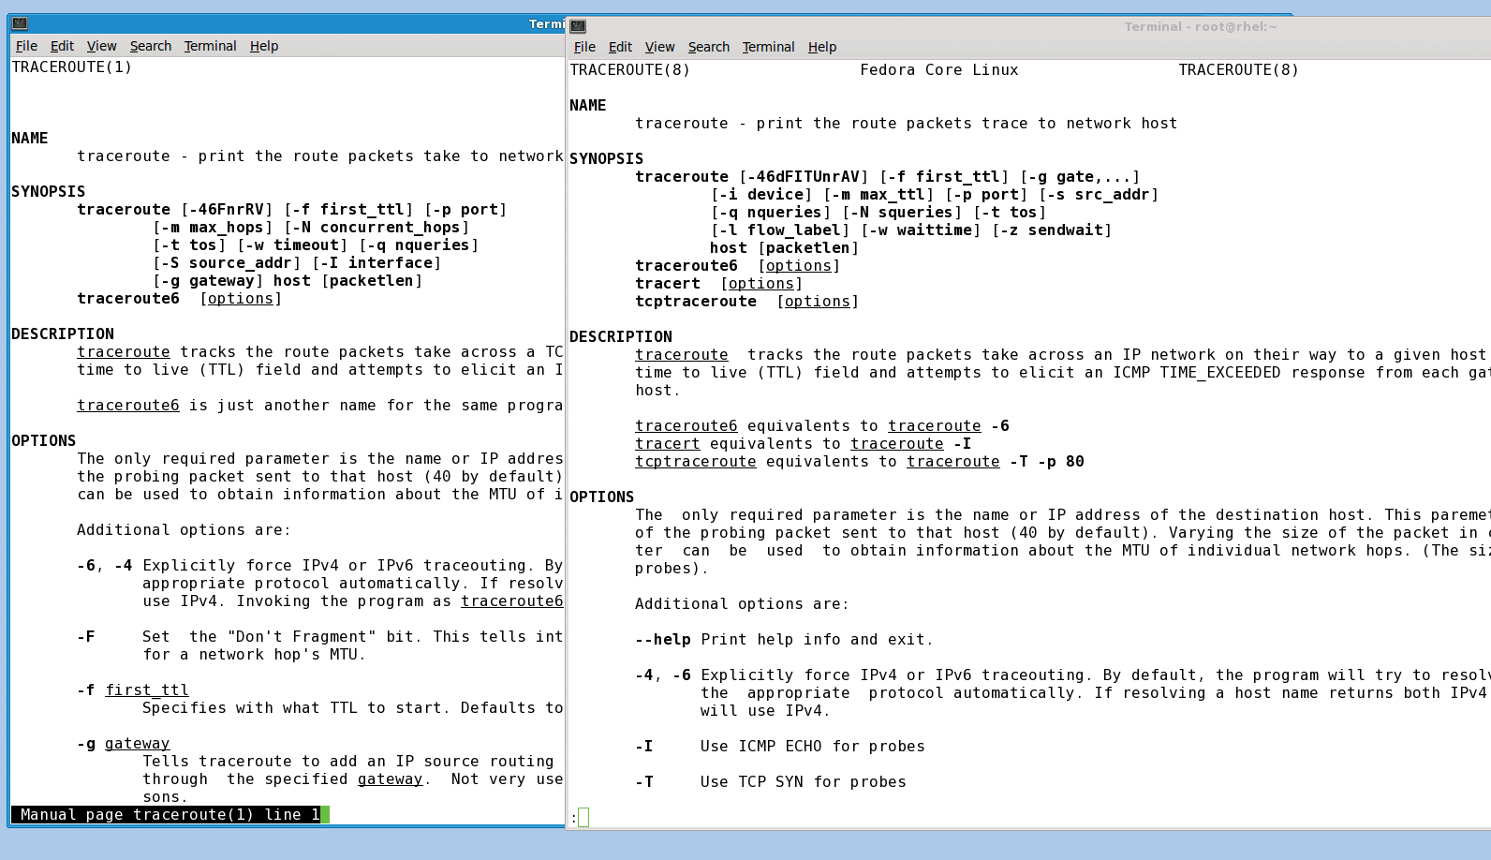This screenshot has height=860, width=1491.
Task: Click SYNOPSIS heading in right terminal
Action: [x=607, y=159]
